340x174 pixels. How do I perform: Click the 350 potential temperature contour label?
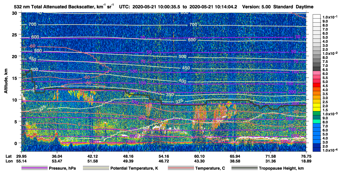coord(170,95)
